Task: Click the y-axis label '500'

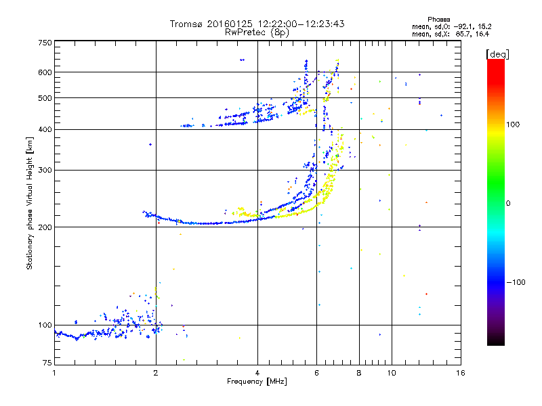Action: [x=45, y=98]
